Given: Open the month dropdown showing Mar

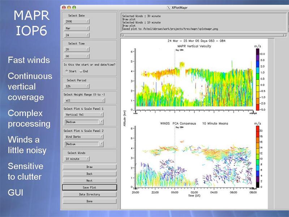Looking at the screenshot, I should coord(77,28).
